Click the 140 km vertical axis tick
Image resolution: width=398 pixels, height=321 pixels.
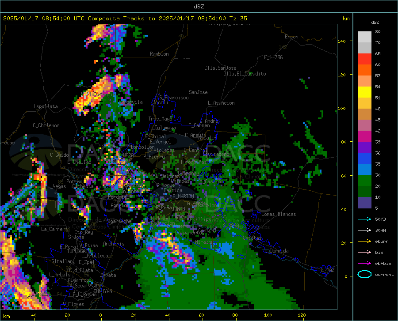(341, 41)
